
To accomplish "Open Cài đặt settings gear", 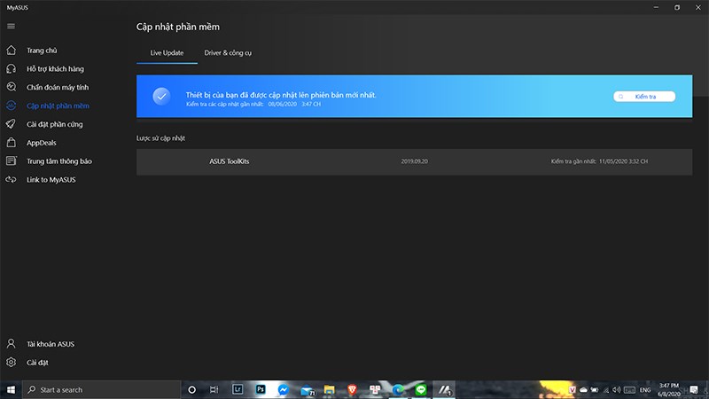I will click(x=37, y=363).
